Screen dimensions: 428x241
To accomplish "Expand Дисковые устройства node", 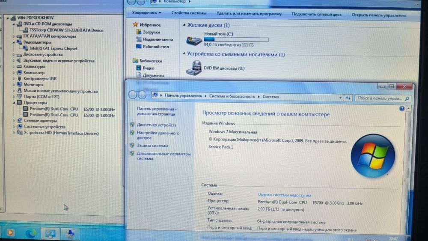I will coord(13,54).
